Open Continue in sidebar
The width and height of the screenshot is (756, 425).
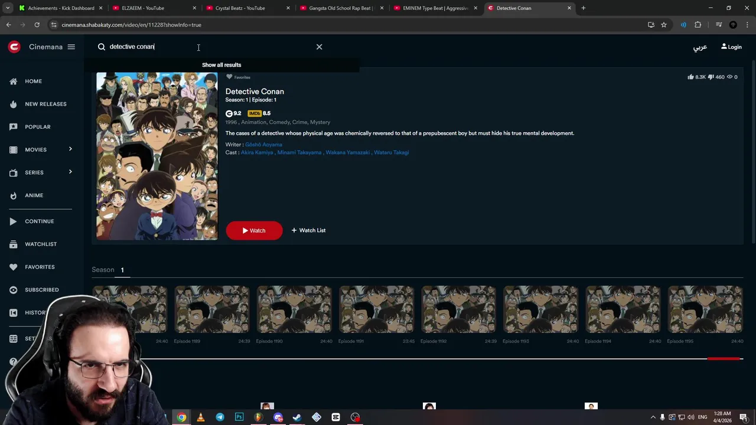coord(39,221)
